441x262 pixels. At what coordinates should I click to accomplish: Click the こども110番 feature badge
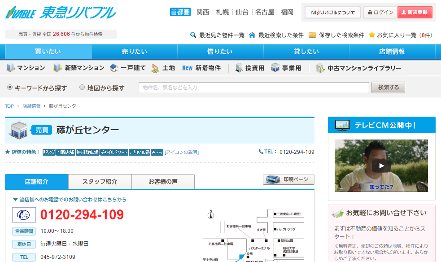coord(140,153)
